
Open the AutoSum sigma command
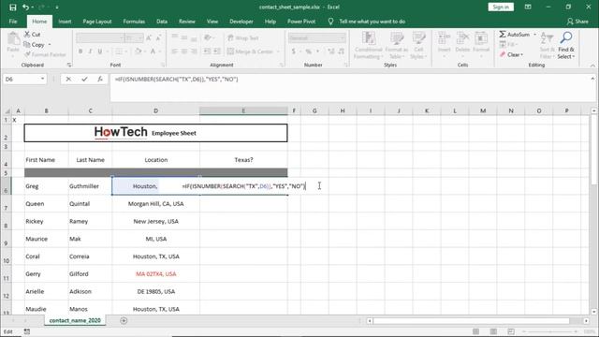[514, 35]
